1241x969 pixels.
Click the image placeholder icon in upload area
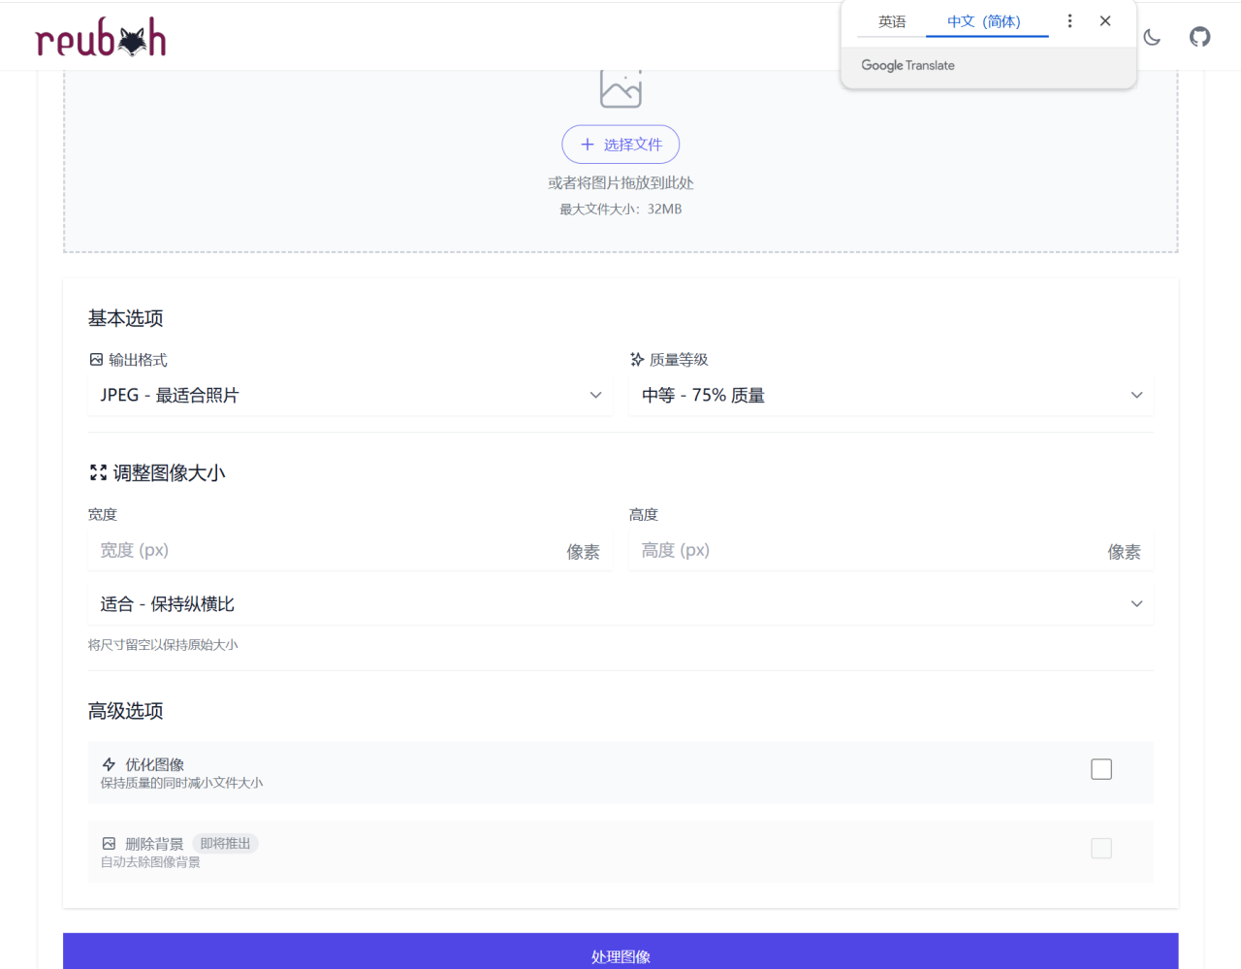620,87
